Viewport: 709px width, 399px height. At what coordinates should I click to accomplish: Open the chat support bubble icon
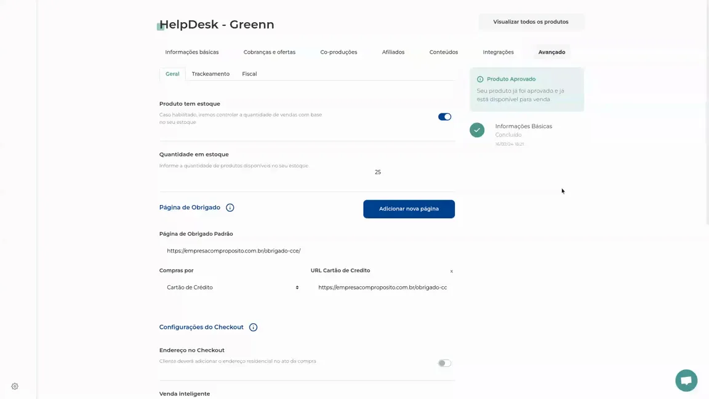point(686,381)
